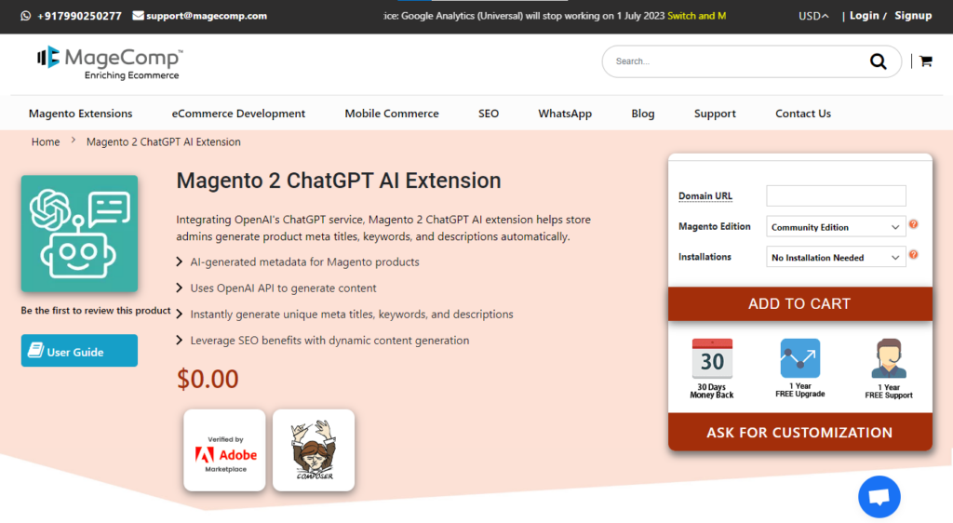Click 'Leverage SEO benefits' bullet text
This screenshot has height=523, width=953.
(329, 341)
